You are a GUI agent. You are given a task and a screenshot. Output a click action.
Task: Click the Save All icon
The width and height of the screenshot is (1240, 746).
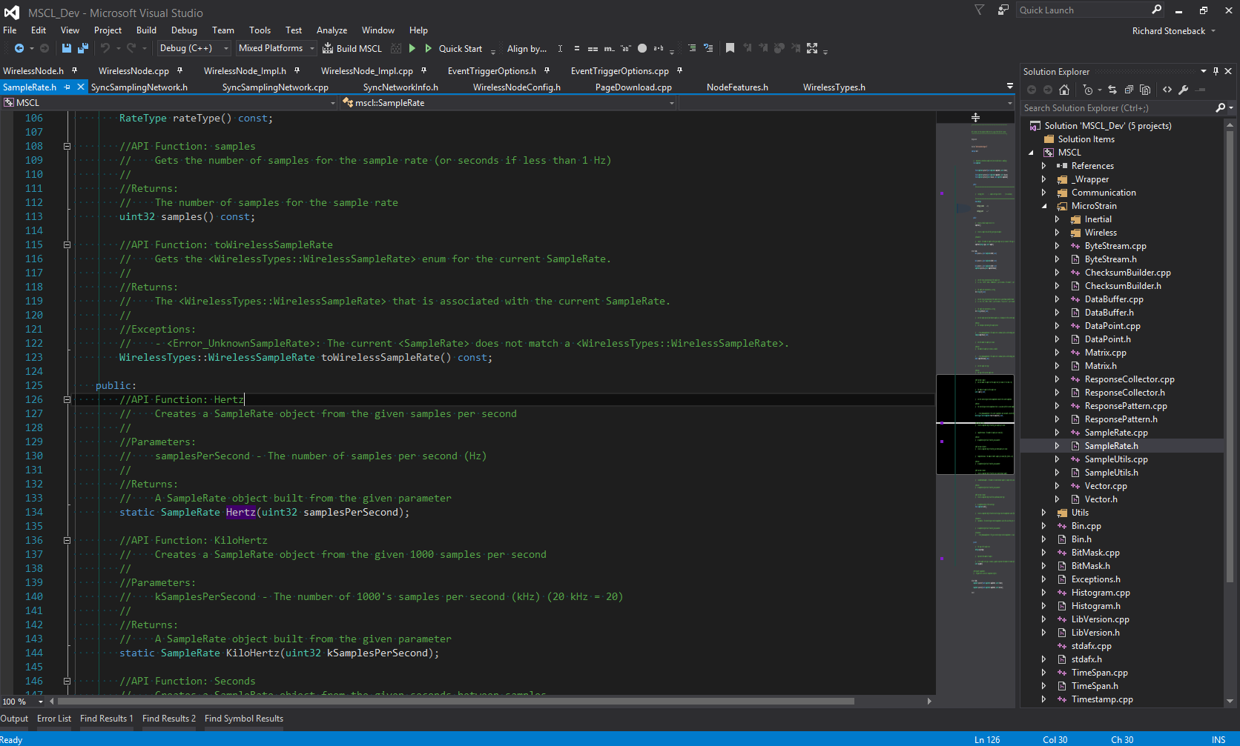coord(83,48)
